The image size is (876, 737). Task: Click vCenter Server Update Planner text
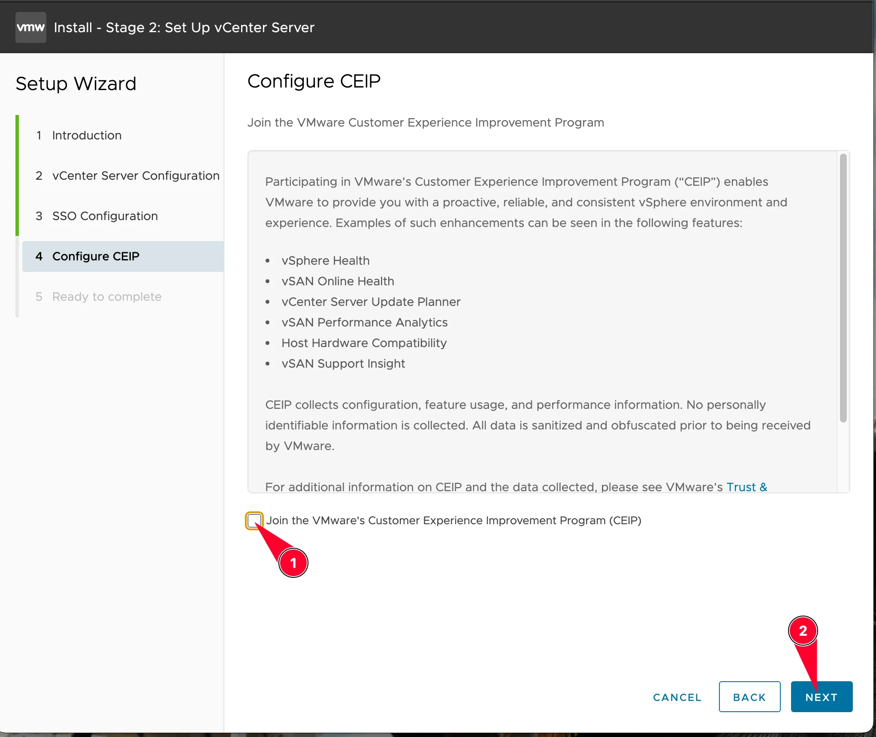point(371,302)
